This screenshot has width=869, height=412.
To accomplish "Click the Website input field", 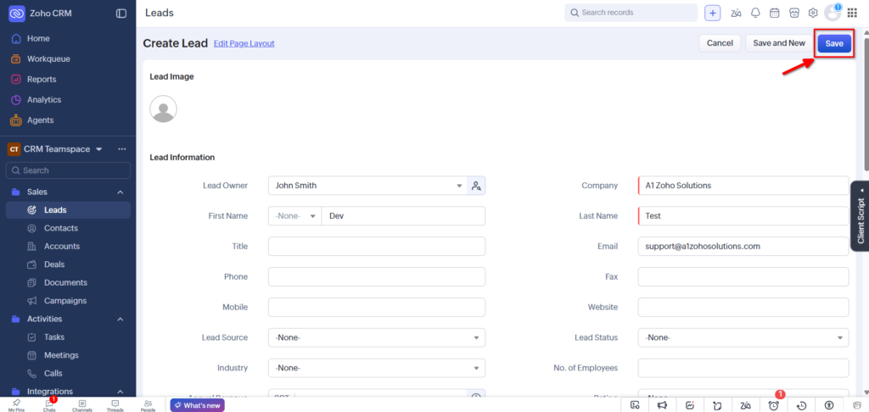I will pos(743,307).
